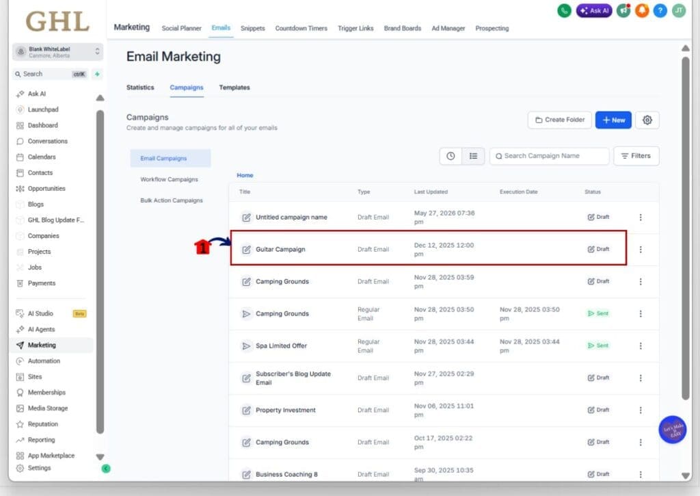Switch to the Social Planner tab
Image resolution: width=700 pixels, height=496 pixels.
[181, 28]
